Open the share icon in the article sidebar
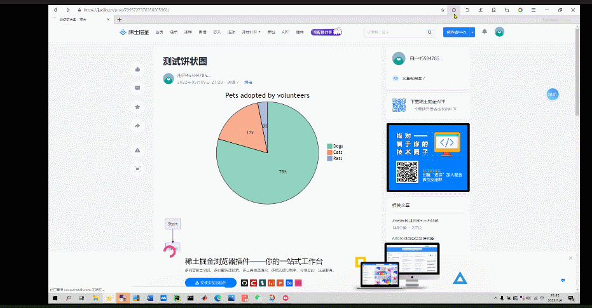The image size is (592, 308). (137, 126)
